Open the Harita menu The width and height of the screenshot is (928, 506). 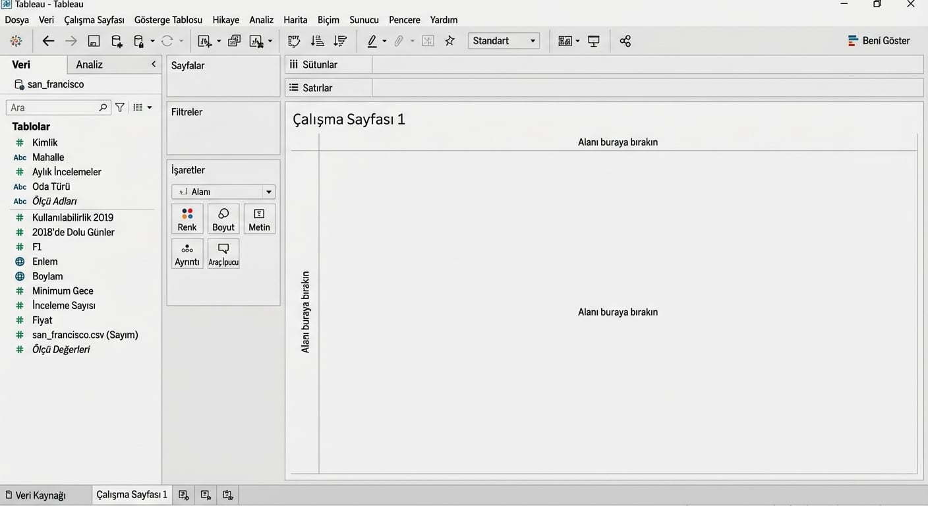tap(295, 20)
